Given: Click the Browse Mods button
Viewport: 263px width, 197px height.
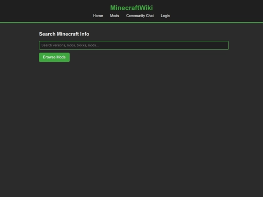Looking at the screenshot, I should [x=55, y=57].
